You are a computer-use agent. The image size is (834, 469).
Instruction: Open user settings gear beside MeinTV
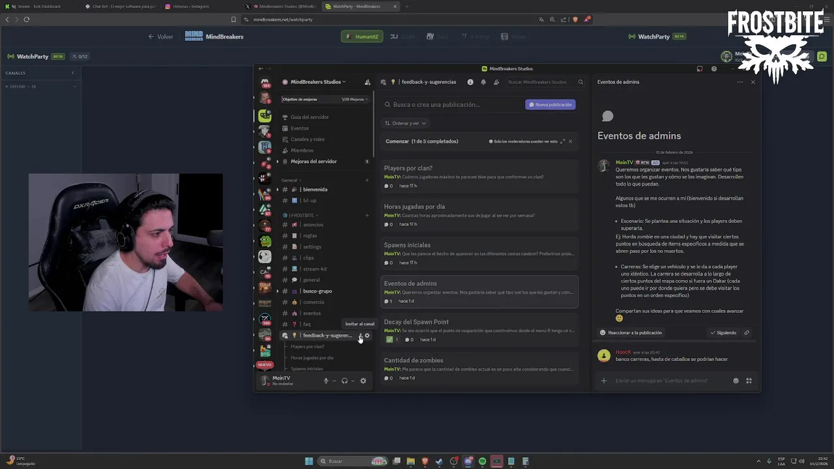pyautogui.click(x=363, y=381)
